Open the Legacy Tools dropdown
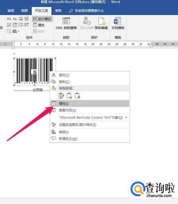The image size is (178, 204). tap(16, 31)
